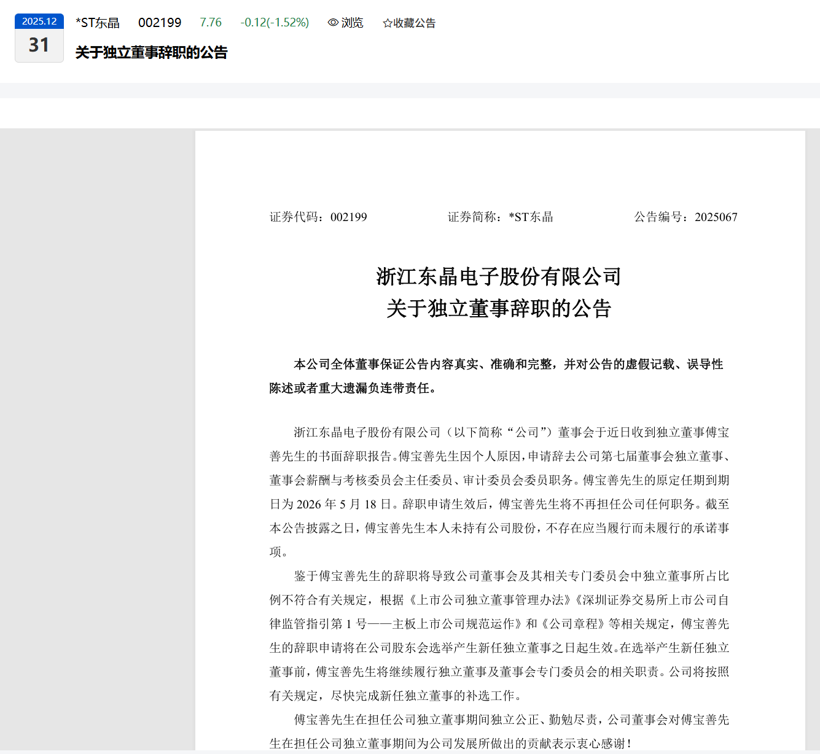Click the eye browse icon
Image resolution: width=820 pixels, height=754 pixels.
(334, 23)
